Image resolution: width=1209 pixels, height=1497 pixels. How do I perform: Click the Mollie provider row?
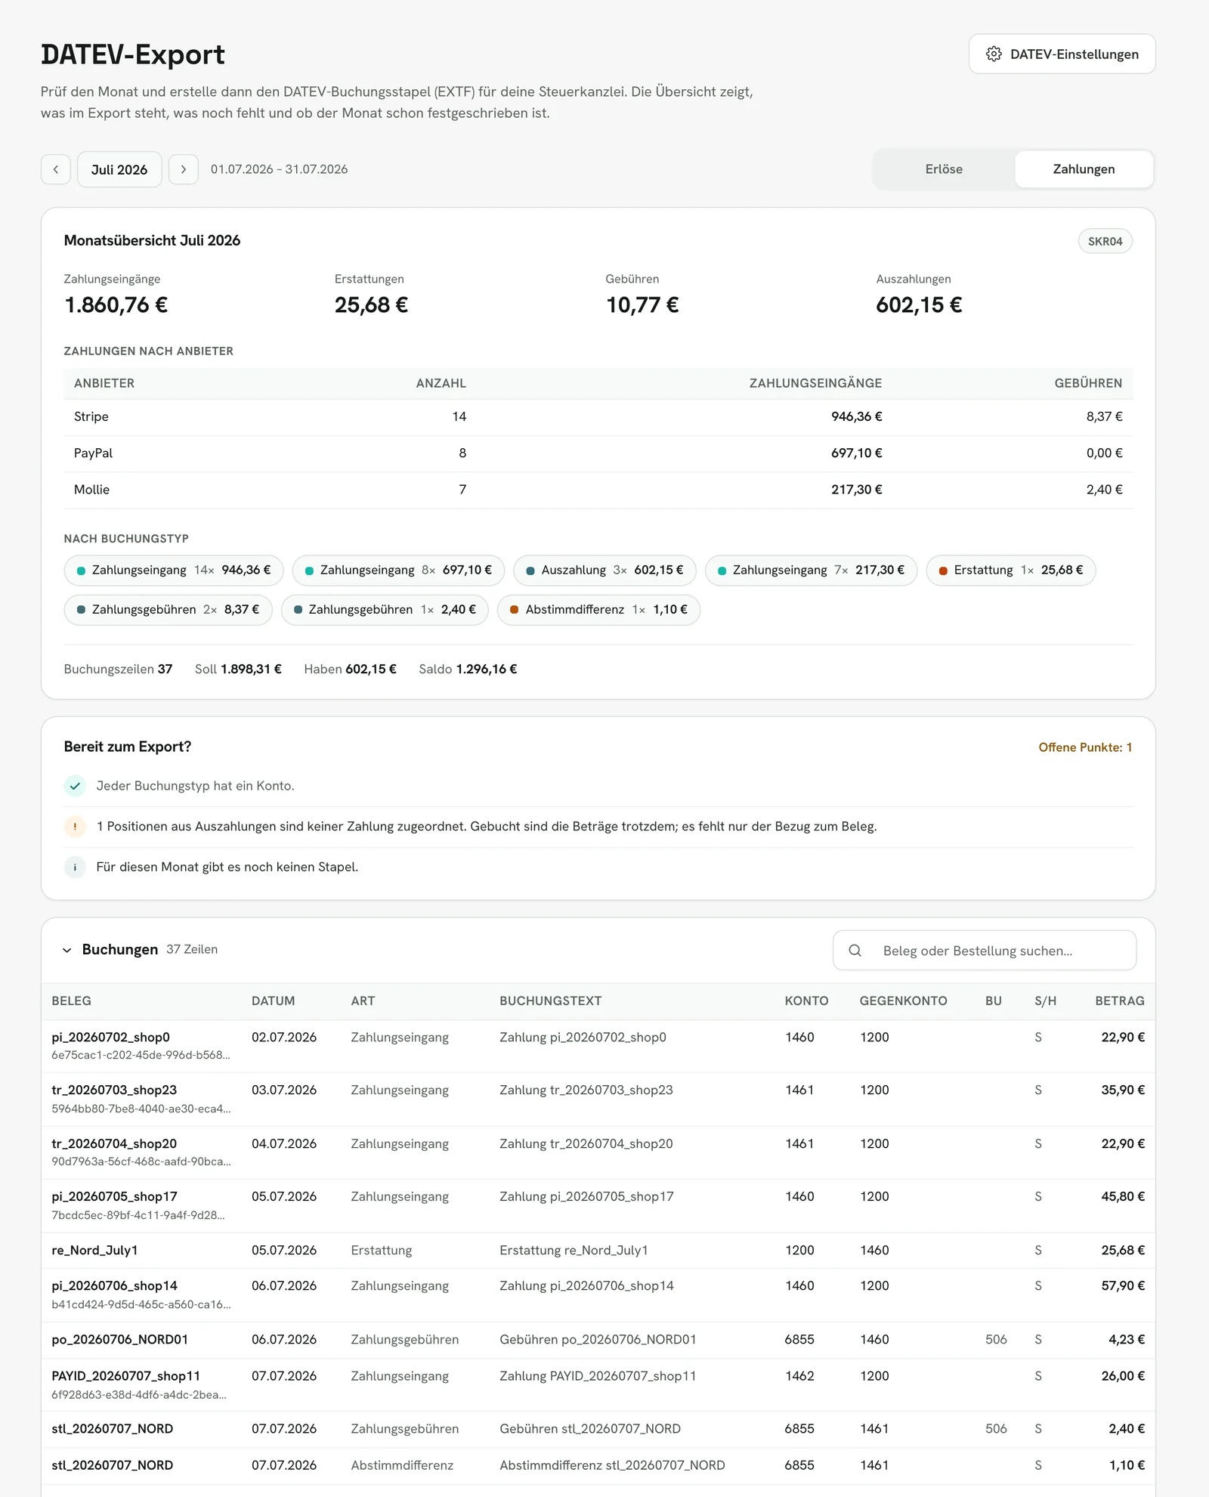pyautogui.click(x=598, y=490)
